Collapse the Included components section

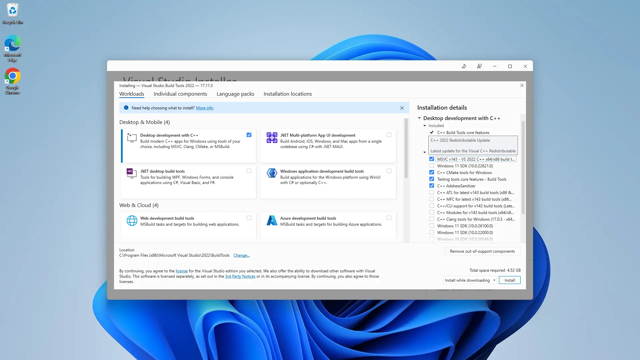[425, 126]
